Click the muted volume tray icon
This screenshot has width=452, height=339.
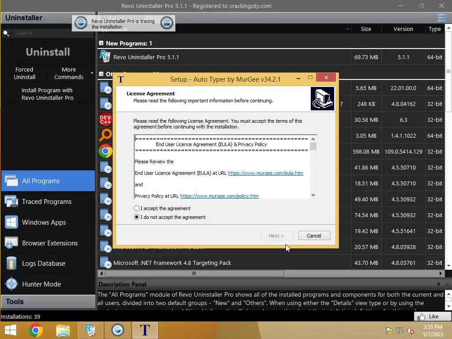411,331
